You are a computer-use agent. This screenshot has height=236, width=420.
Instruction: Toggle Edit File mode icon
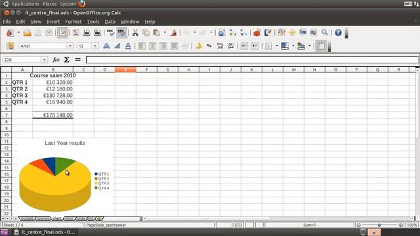click(x=62, y=33)
